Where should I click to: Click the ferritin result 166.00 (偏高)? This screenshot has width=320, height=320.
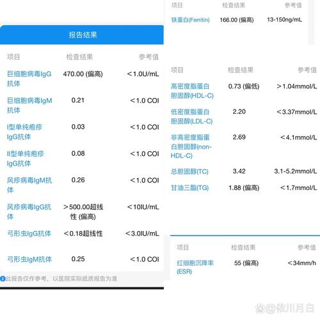(x=237, y=20)
